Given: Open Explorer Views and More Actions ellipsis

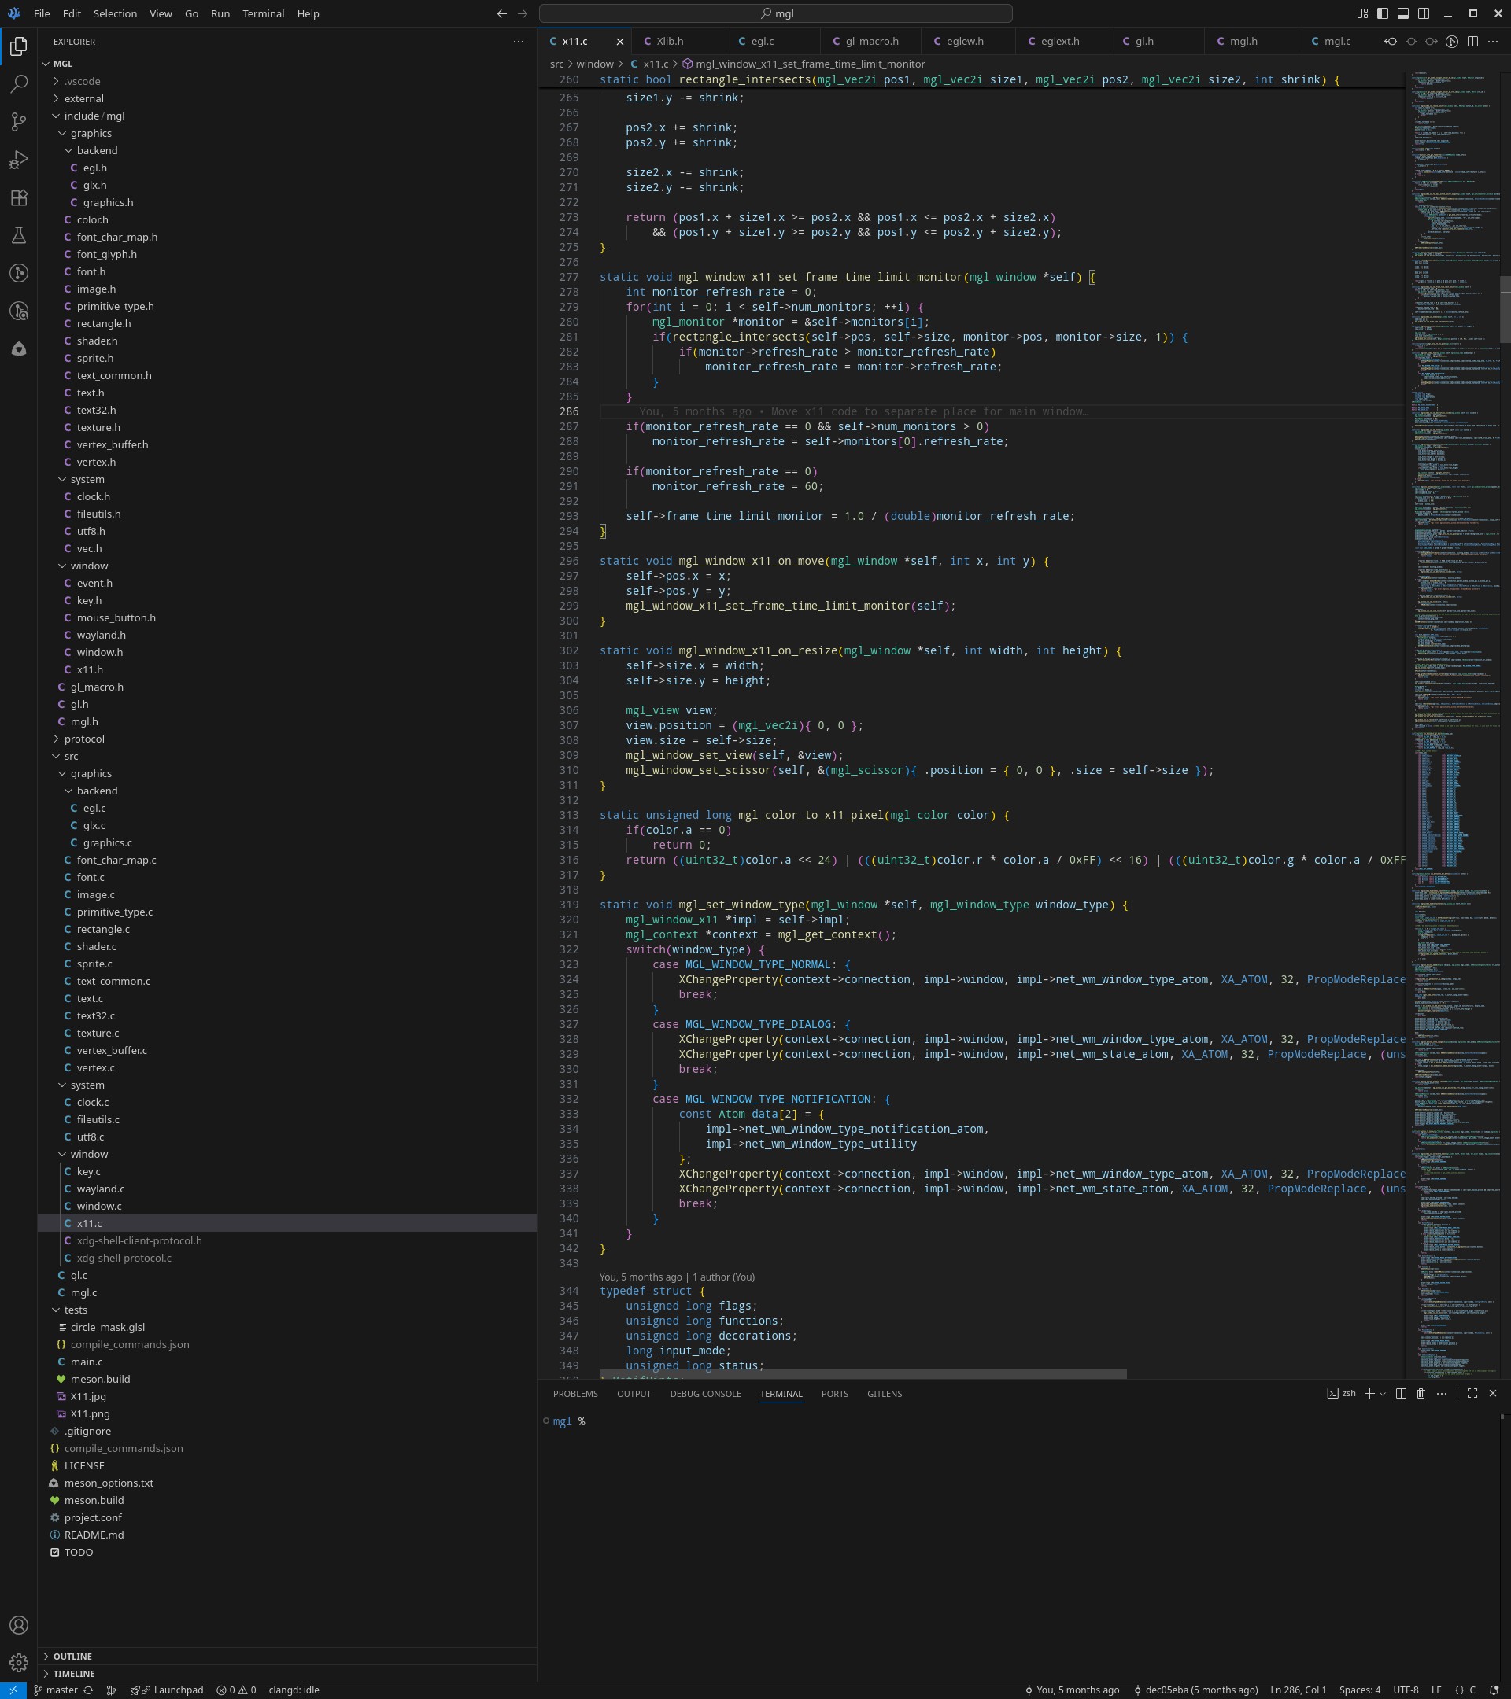Looking at the screenshot, I should point(518,41).
